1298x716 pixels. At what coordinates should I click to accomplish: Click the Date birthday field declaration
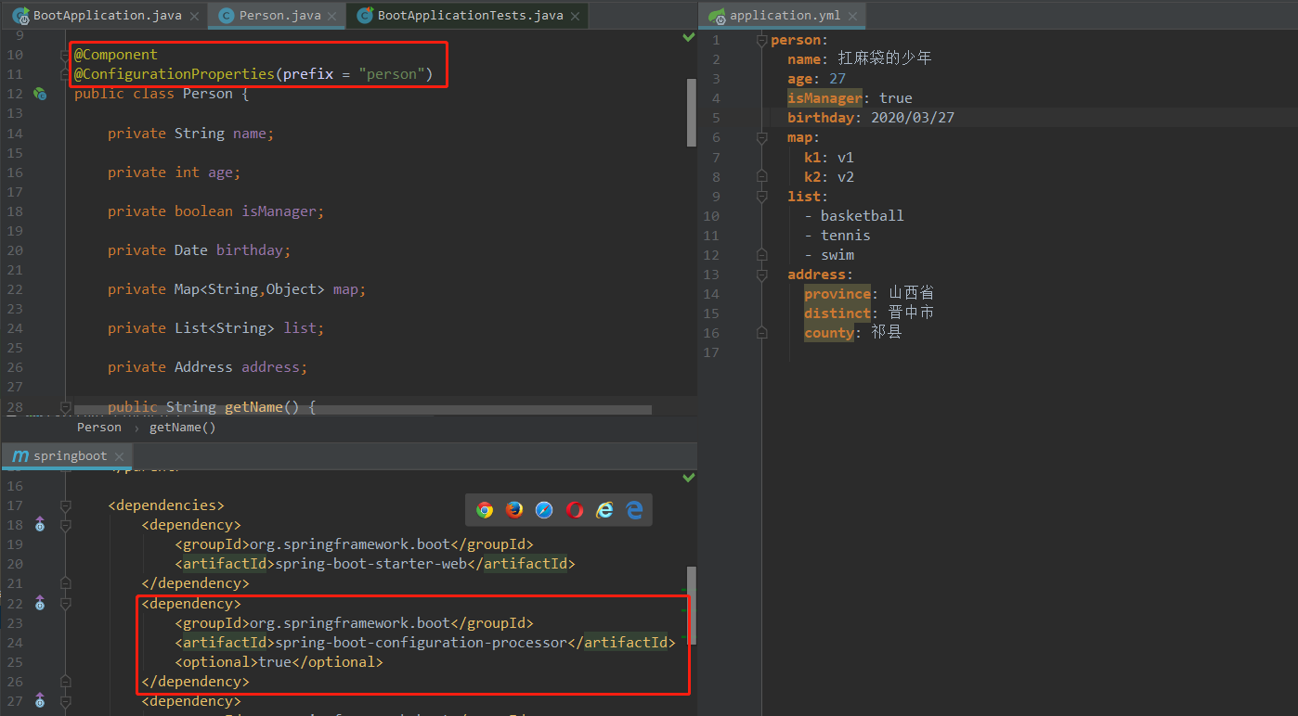199,250
